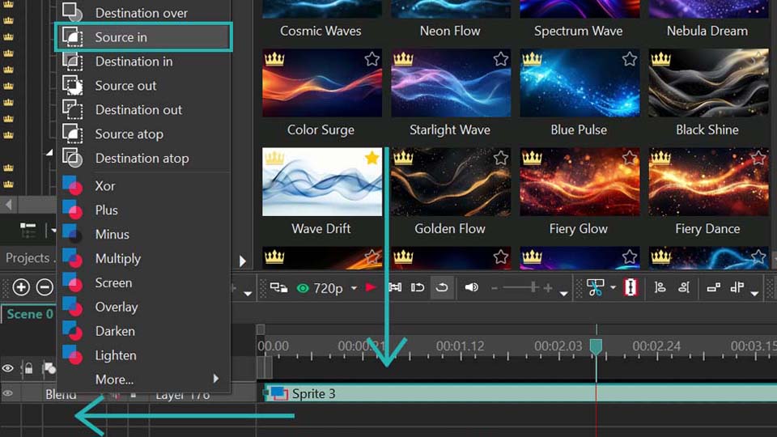Image resolution: width=777 pixels, height=437 pixels.
Task: Choose the Multiply blend mode
Action: pos(117,258)
